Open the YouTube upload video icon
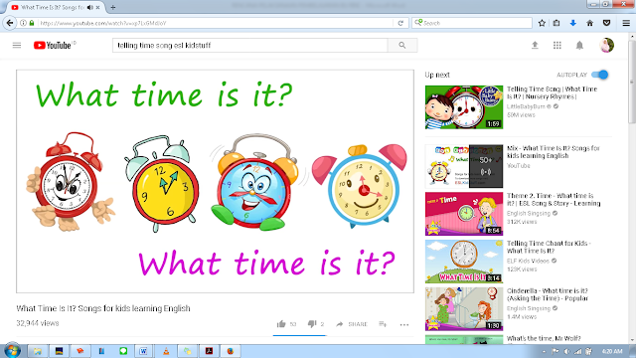Image resolution: width=636 pixels, height=358 pixels. [x=535, y=45]
